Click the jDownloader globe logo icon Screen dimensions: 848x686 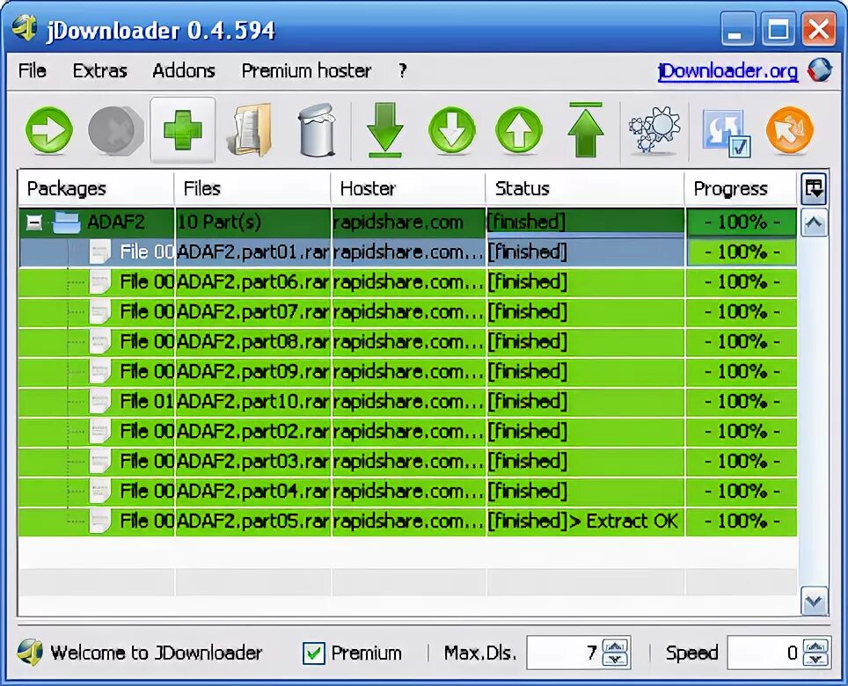point(820,70)
